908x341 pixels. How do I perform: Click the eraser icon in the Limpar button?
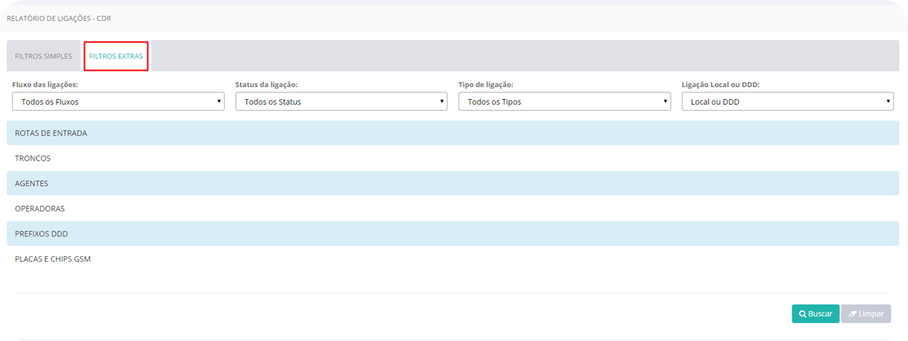click(852, 314)
